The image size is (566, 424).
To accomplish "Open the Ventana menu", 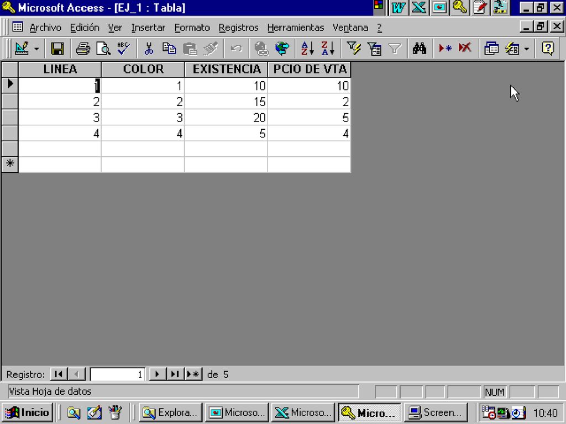I will (350, 28).
